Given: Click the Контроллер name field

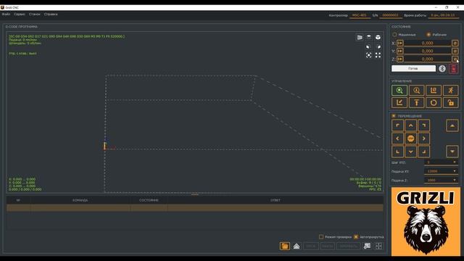Looking at the screenshot, I should pos(360,15).
